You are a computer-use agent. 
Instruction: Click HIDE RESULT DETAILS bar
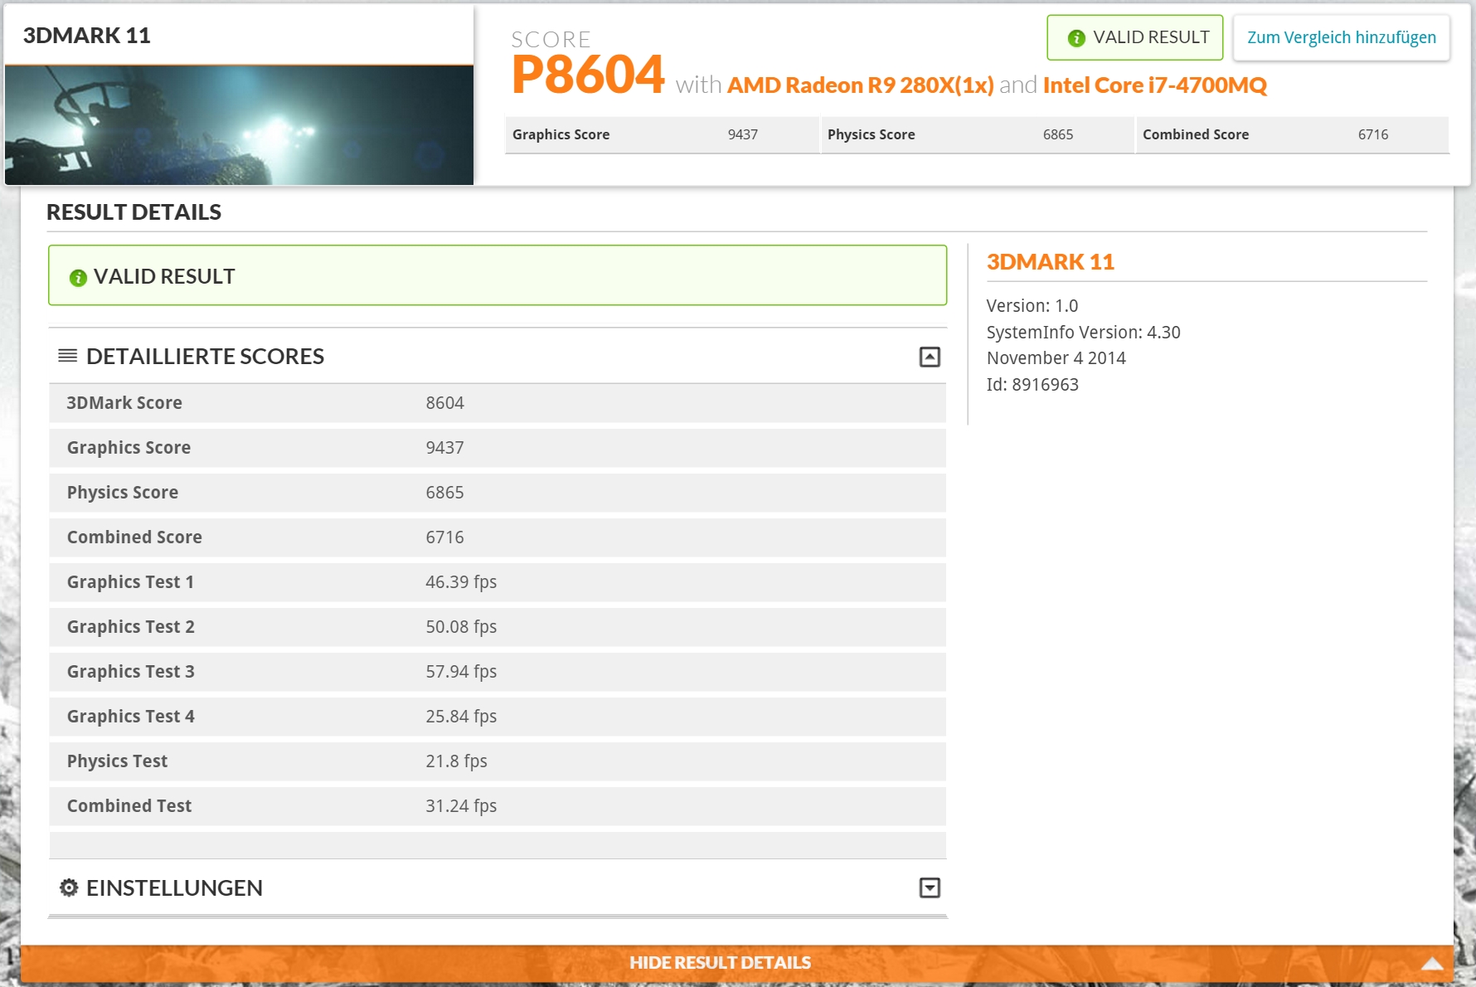point(737,963)
